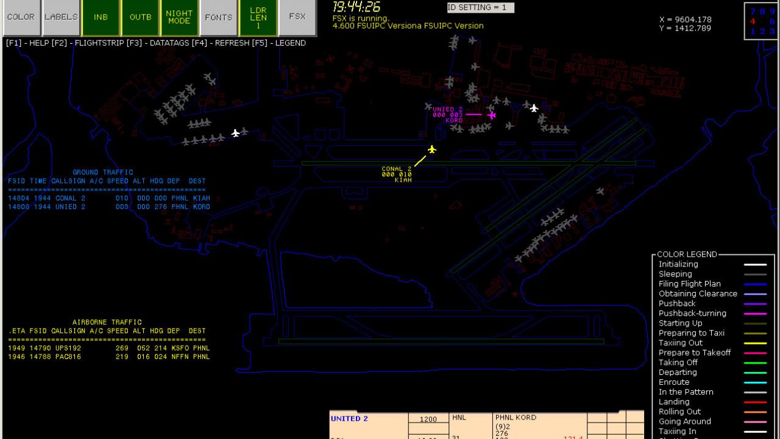Cycle leader length using LDR LEN 1
The height and width of the screenshot is (439, 780).
click(x=260, y=17)
